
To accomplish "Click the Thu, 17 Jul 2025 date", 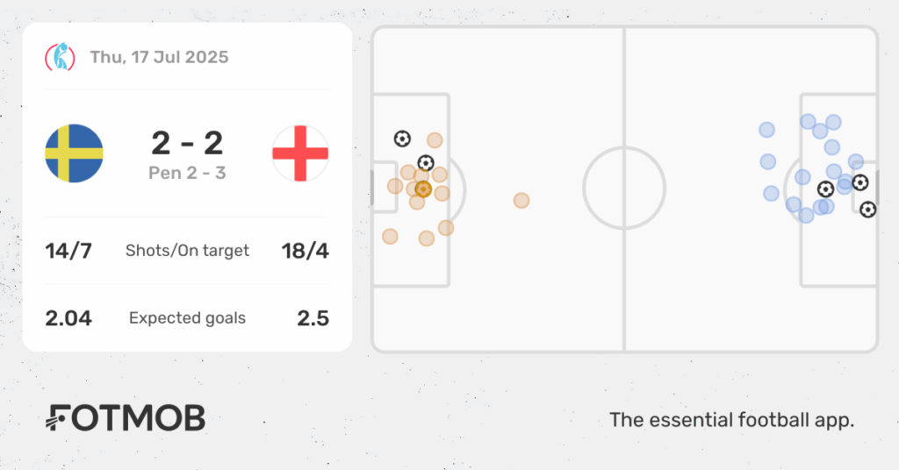I will click(x=160, y=57).
